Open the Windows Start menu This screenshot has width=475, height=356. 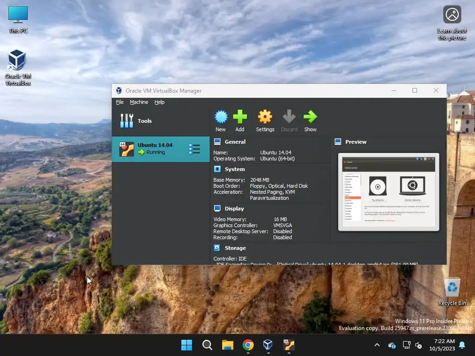click(x=186, y=345)
